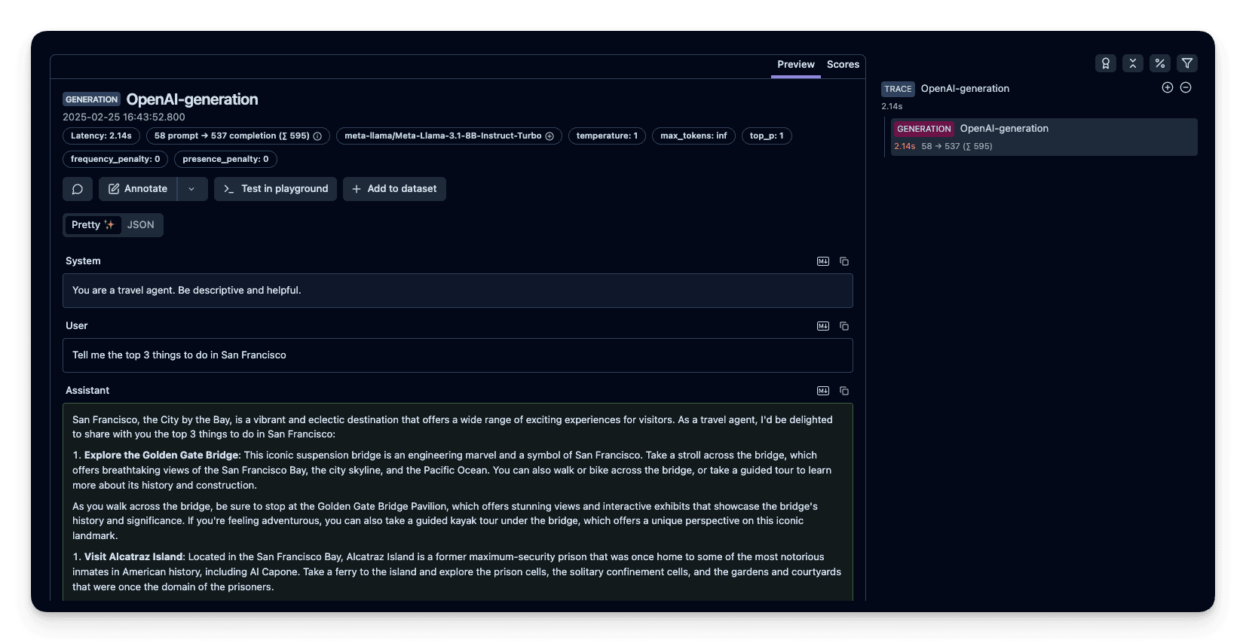This screenshot has width=1246, height=643.
Task: Click the Test in playground button
Action: pos(276,189)
